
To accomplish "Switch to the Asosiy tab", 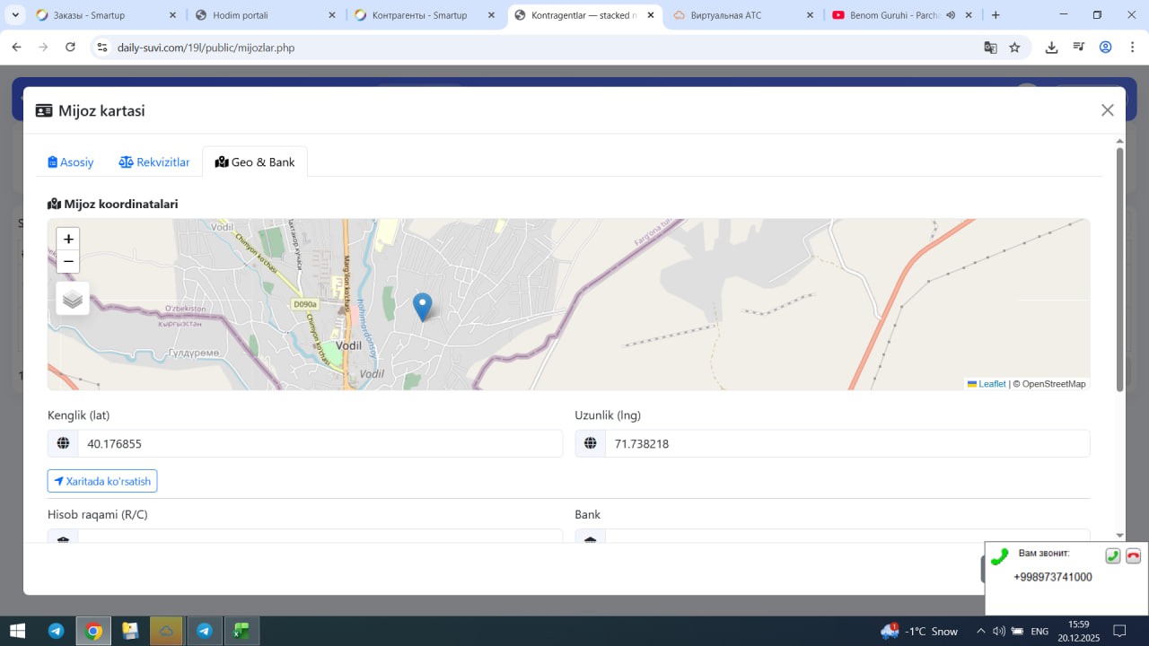I will tap(71, 162).
